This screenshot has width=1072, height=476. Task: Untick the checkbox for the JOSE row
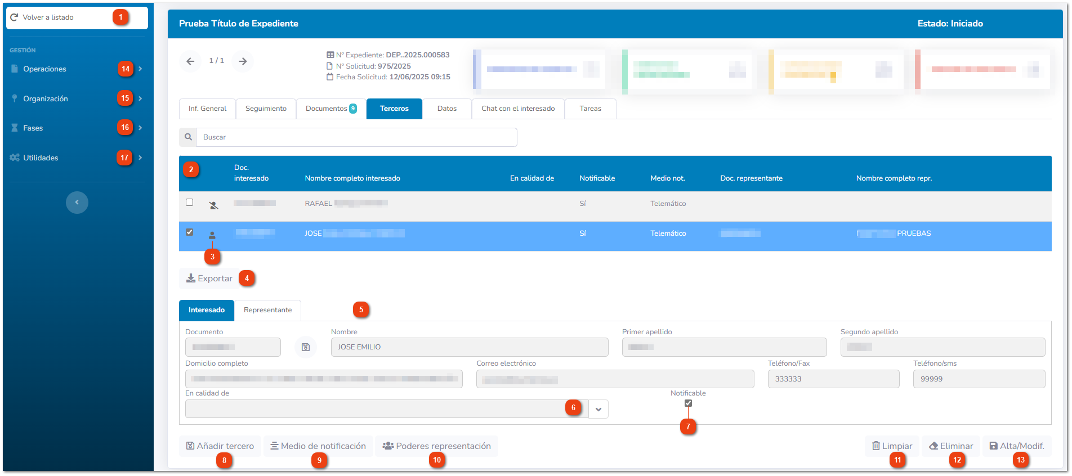(x=190, y=232)
